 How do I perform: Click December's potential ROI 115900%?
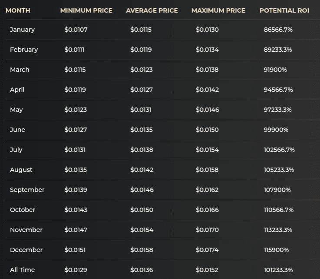pyautogui.click(x=276, y=250)
